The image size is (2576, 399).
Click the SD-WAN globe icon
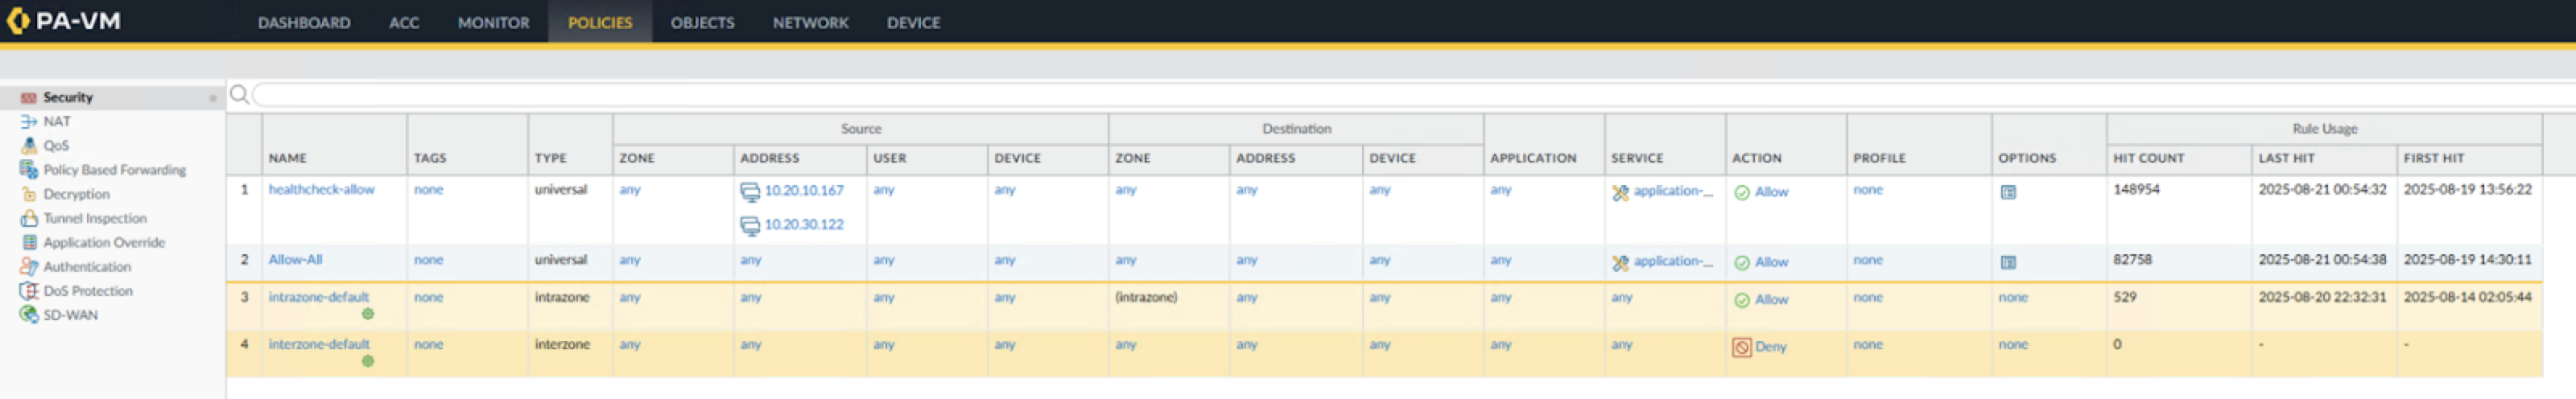click(x=28, y=315)
